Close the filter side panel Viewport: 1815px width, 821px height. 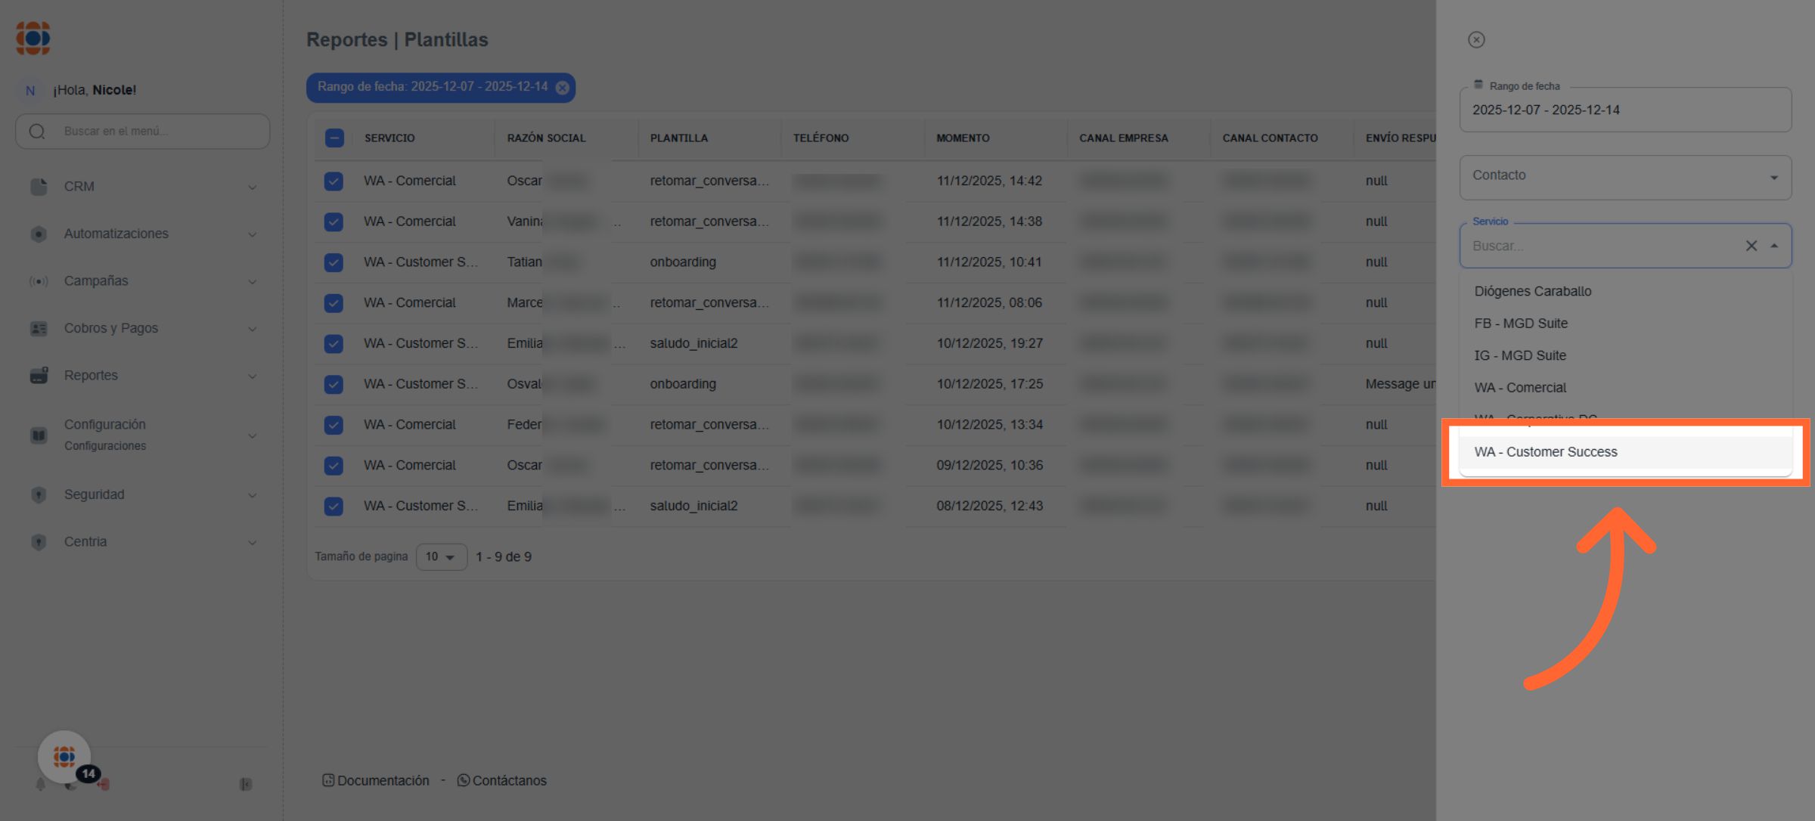click(1476, 40)
